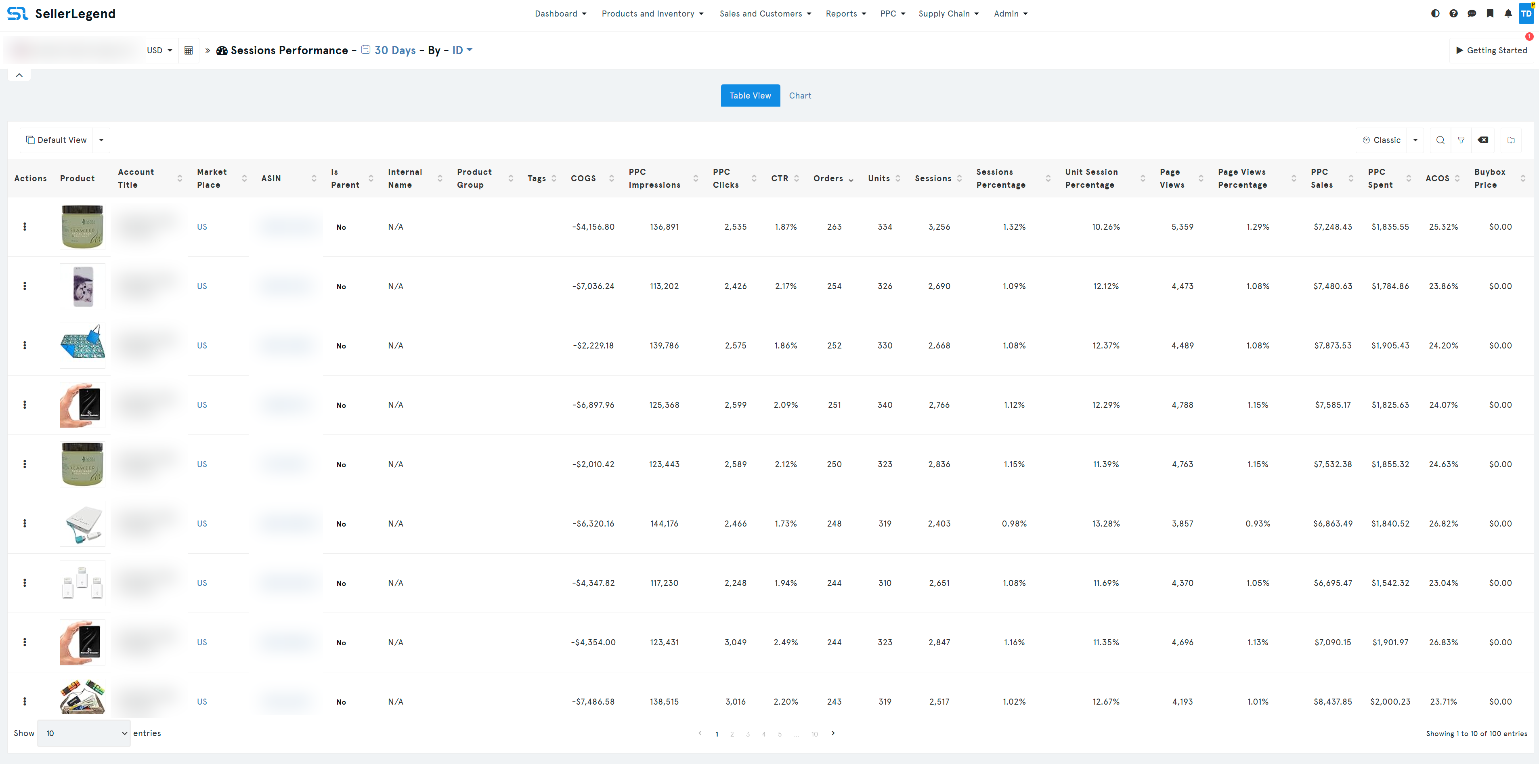The image size is (1539, 764).
Task: Open the USD currency dropdown
Action: point(159,50)
